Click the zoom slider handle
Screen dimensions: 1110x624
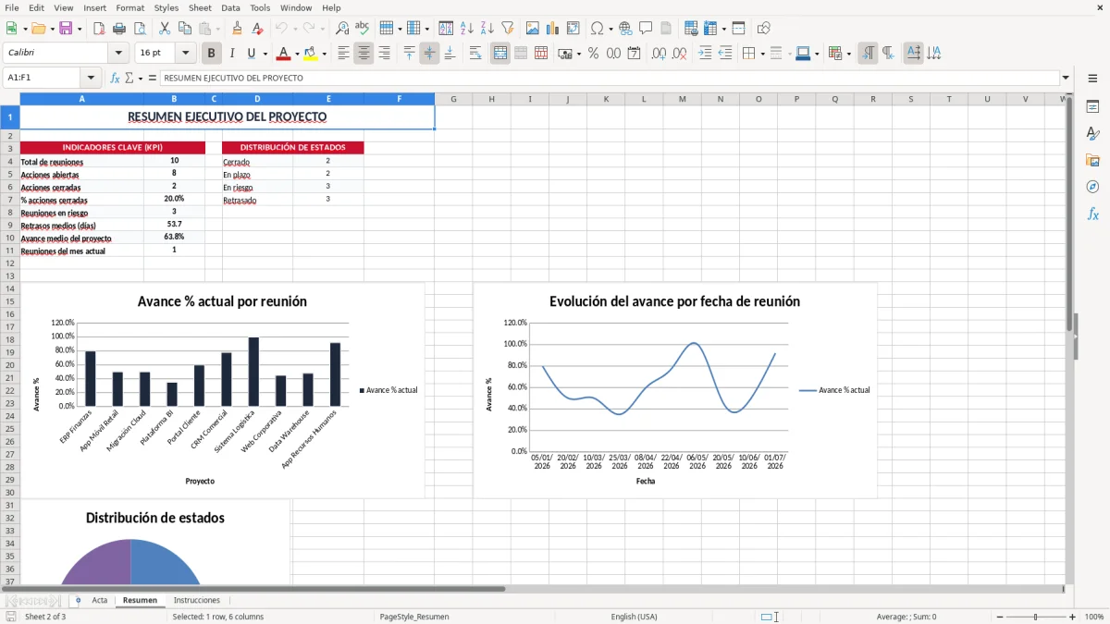[1035, 617]
